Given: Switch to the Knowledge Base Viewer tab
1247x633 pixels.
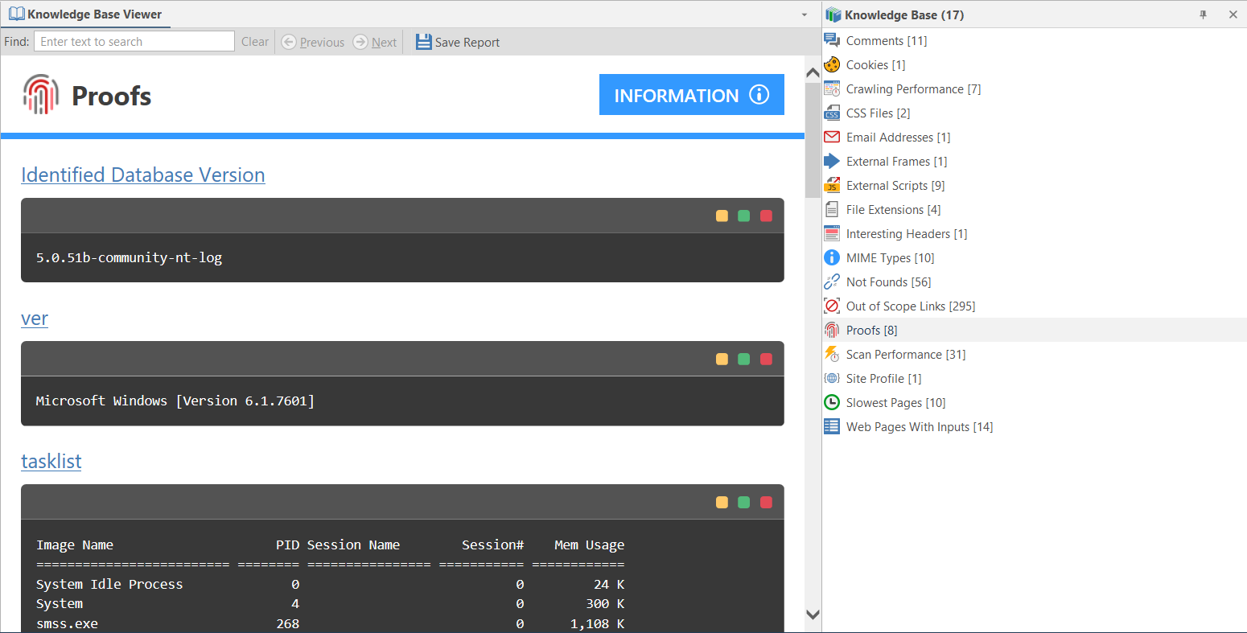Looking at the screenshot, I should pyautogui.click(x=85, y=14).
